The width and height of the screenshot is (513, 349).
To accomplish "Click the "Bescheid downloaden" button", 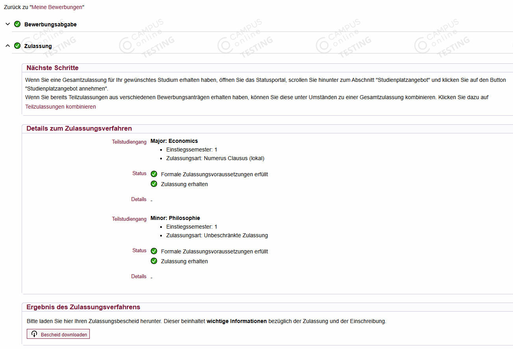I will pyautogui.click(x=58, y=334).
